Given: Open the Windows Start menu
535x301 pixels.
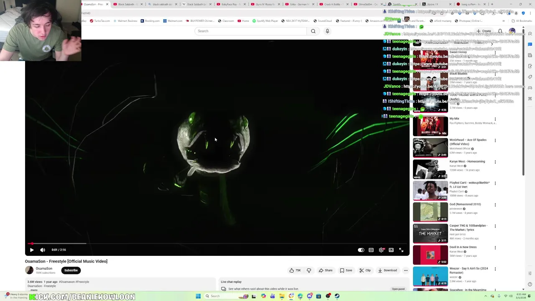Looking at the screenshot, I should coord(198,296).
